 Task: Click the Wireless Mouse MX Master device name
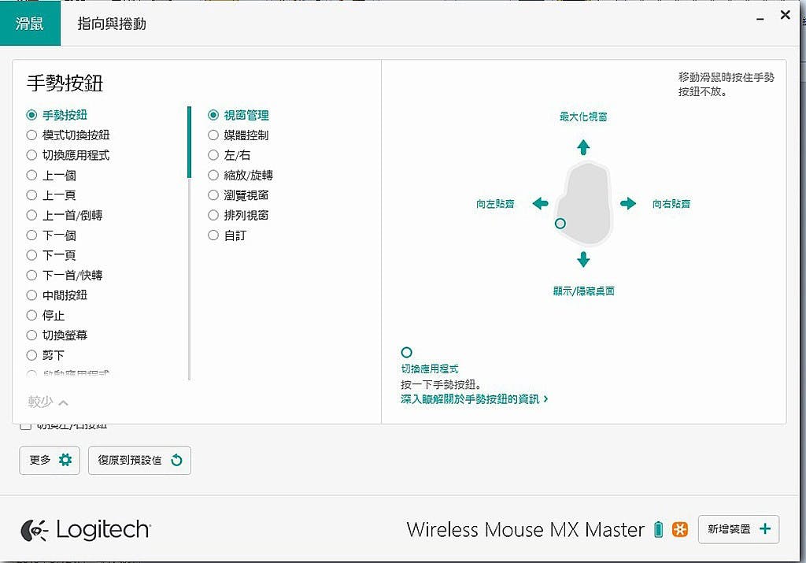point(525,530)
